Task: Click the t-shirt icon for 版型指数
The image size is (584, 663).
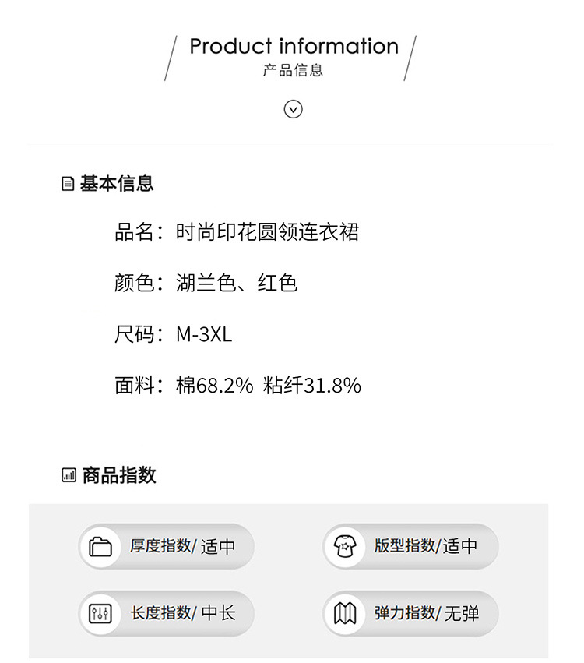Action: (x=344, y=546)
